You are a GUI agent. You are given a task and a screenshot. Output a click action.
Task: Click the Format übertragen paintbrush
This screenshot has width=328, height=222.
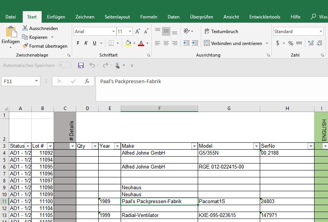pyautogui.click(x=44, y=46)
